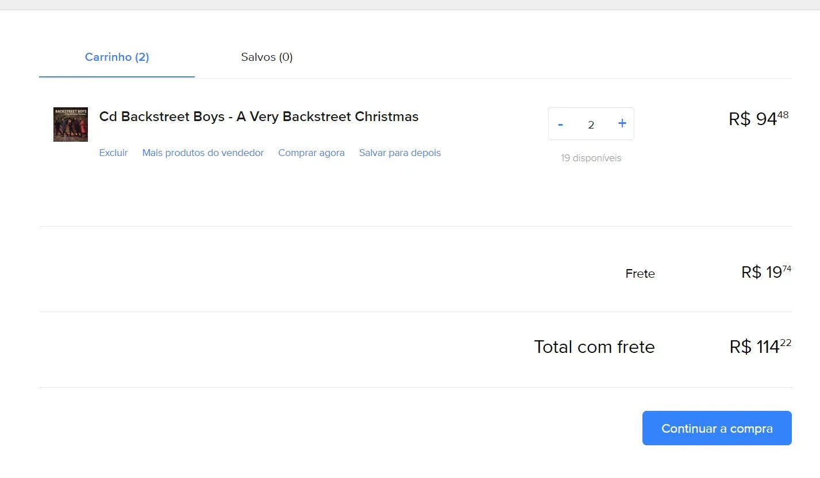Viewport: 820px width, 478px height.
Task: Open the Backstreet Boys CD product thumbnail
Action: [x=71, y=125]
